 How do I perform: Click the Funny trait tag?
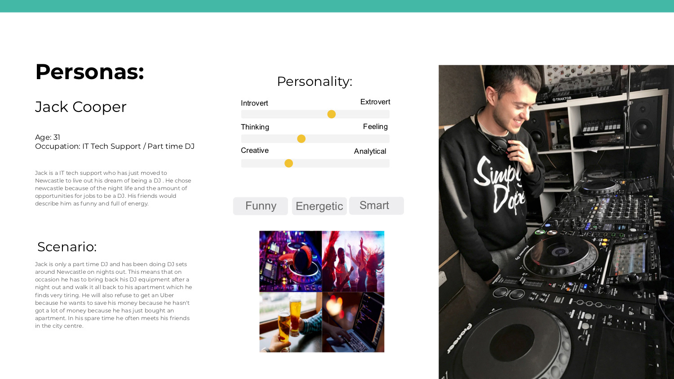click(261, 206)
